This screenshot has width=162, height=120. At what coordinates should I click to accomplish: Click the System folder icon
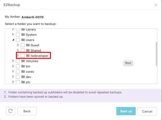point(23,34)
